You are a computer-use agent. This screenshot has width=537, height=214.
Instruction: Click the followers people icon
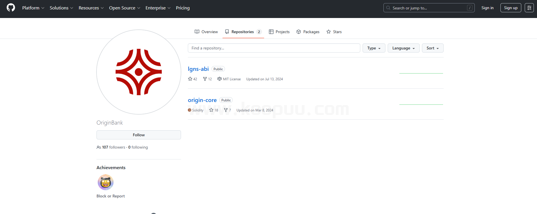99,147
